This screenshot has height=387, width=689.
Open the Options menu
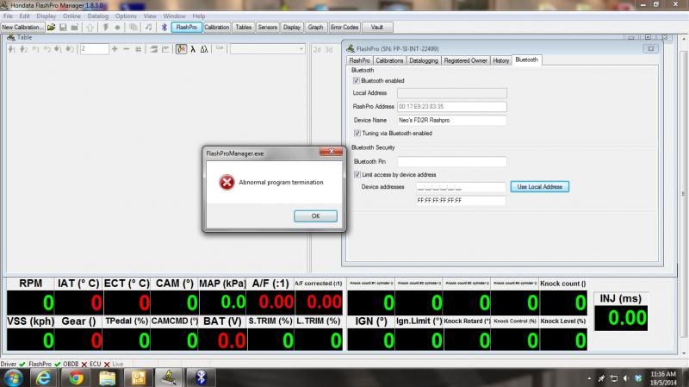tap(126, 16)
